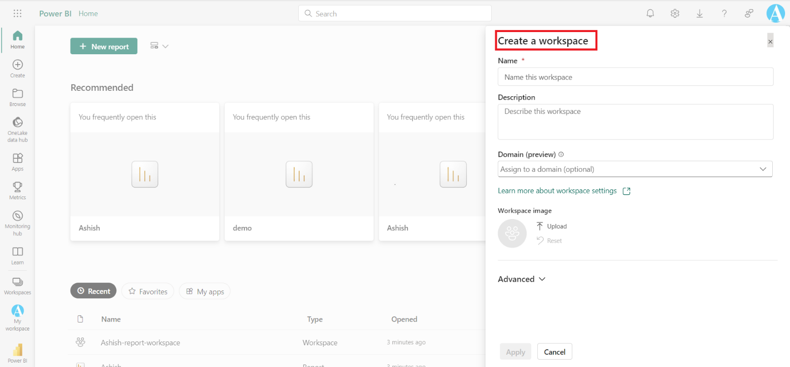
Task: Go to Metrics in left navigation
Action: 17,190
